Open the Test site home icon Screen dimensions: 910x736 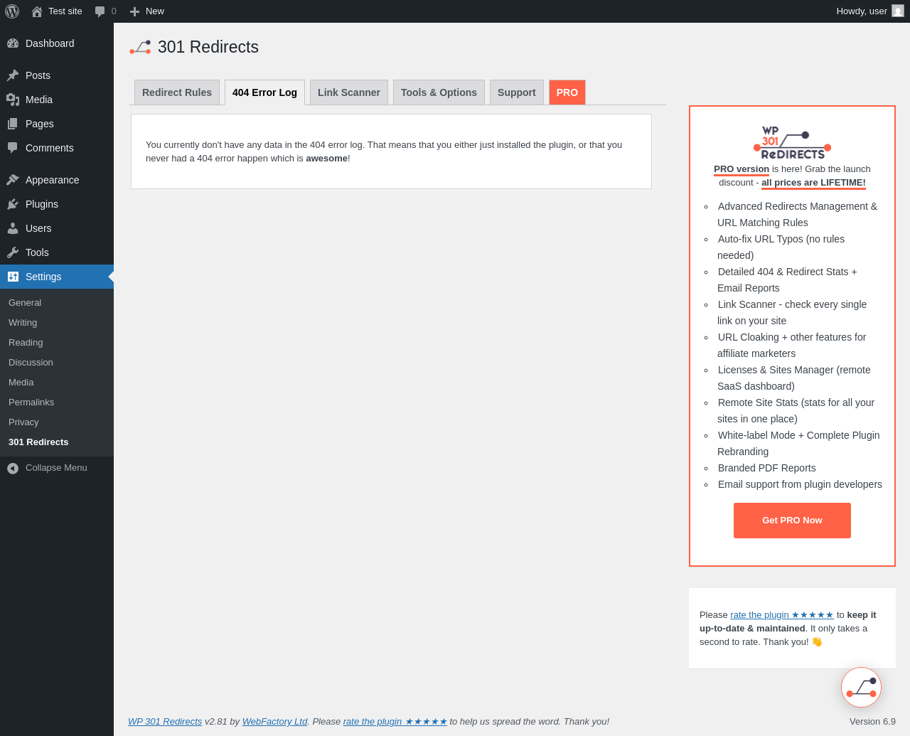tap(37, 11)
